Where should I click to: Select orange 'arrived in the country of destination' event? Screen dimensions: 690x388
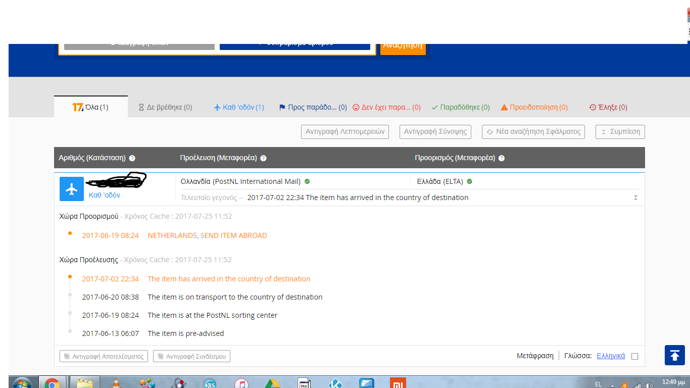[229, 279]
